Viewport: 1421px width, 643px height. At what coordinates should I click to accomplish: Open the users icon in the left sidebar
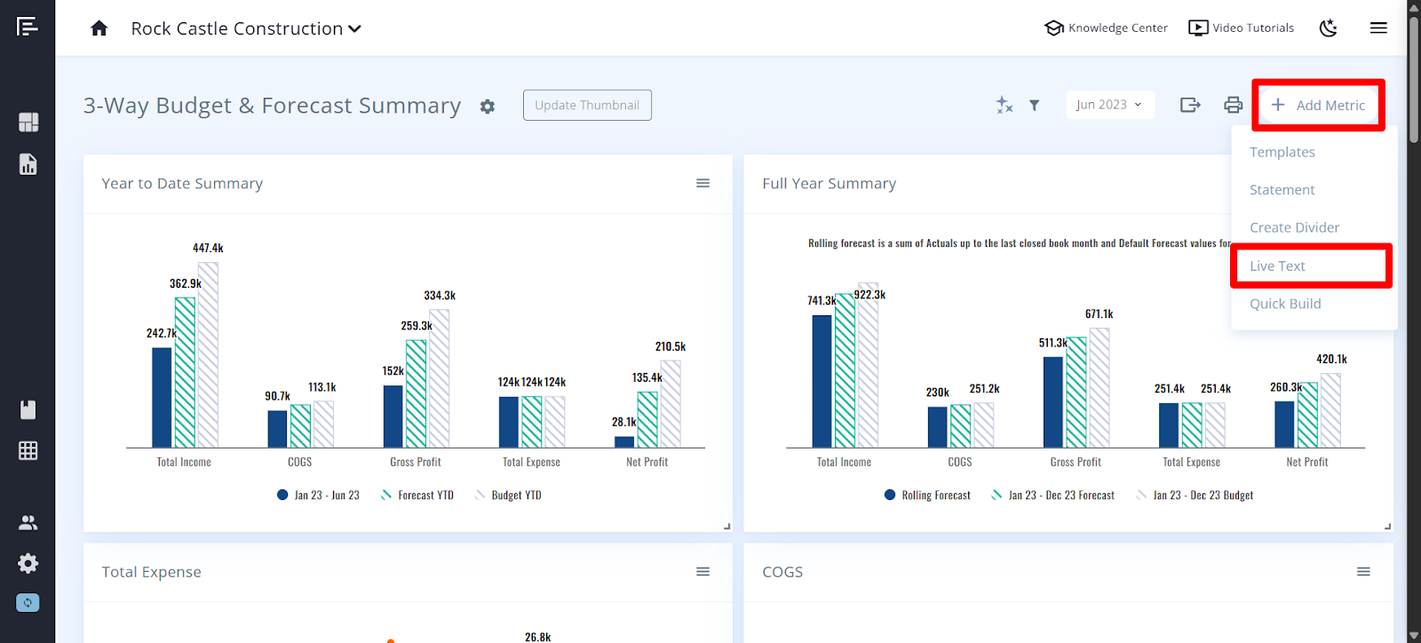[28, 522]
